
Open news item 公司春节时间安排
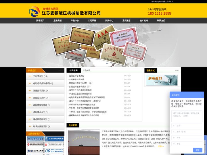(76, 80)
